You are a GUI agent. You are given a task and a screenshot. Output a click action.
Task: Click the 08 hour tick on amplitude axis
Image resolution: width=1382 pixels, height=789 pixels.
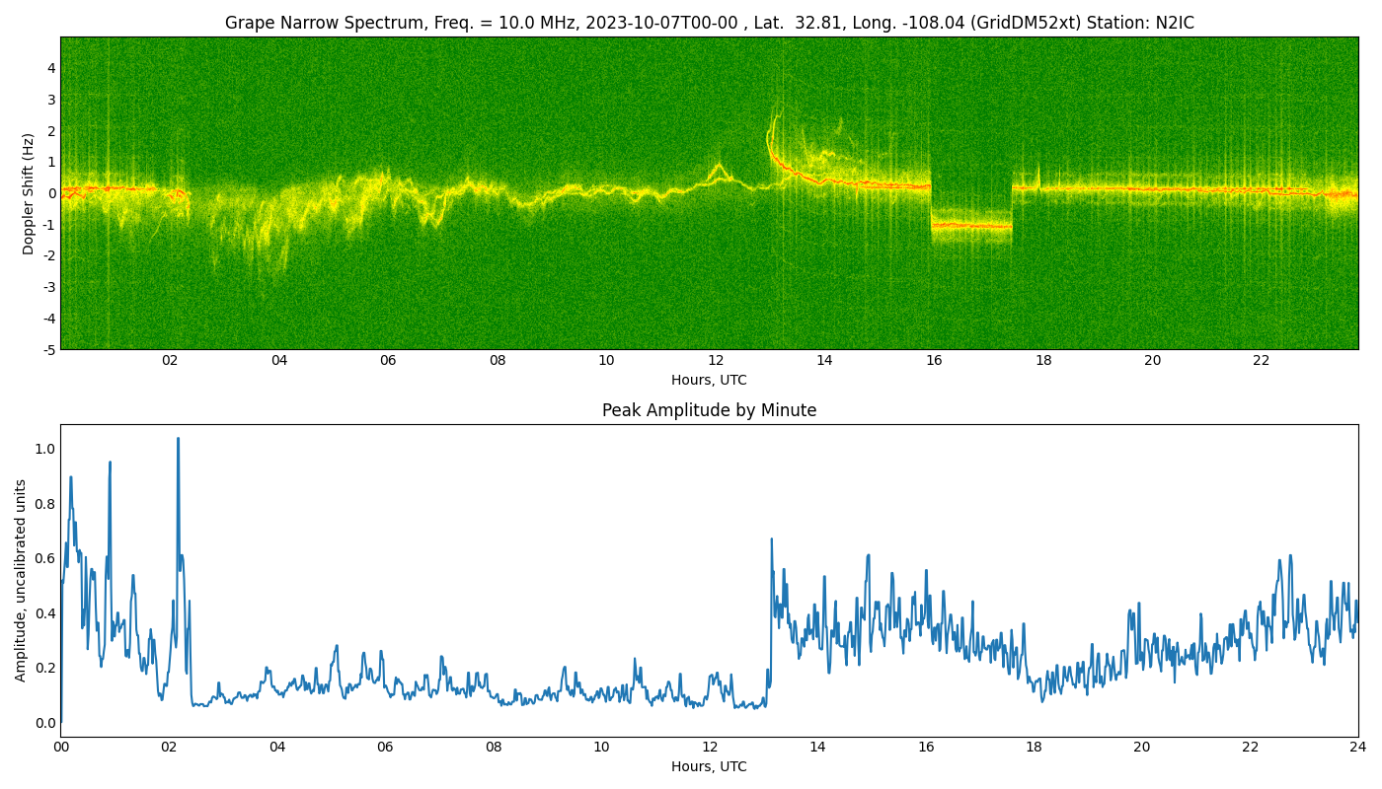[494, 747]
